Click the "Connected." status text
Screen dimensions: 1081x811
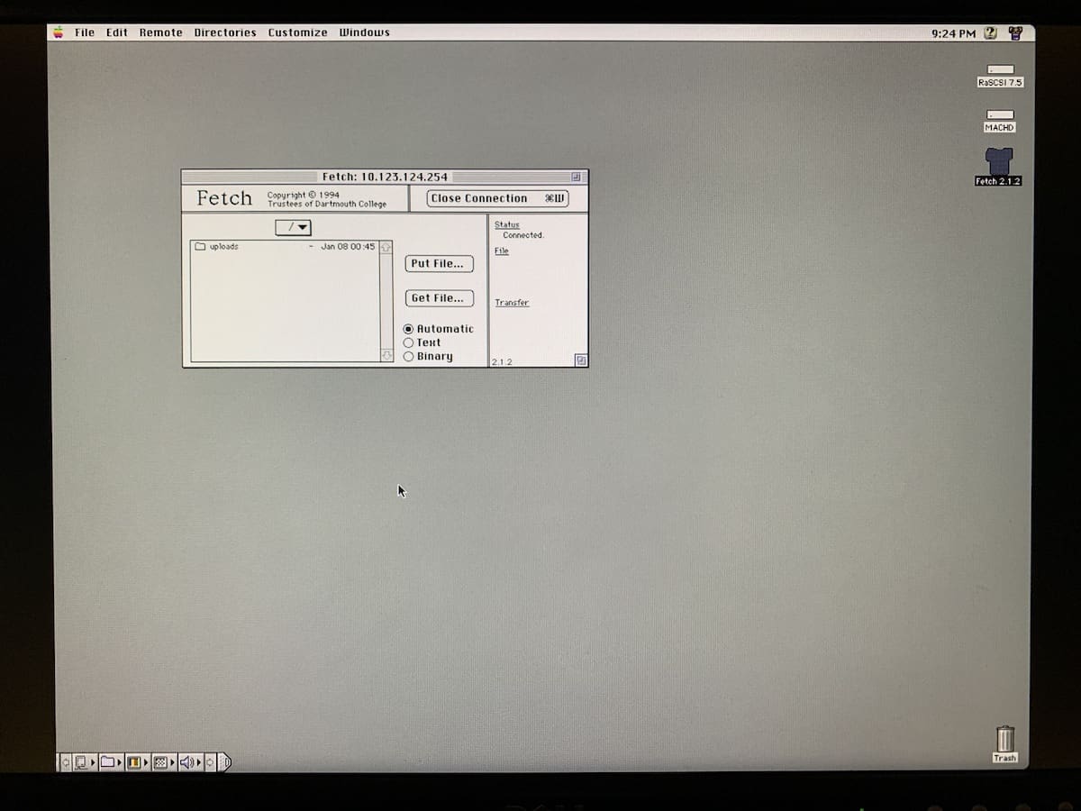click(523, 235)
